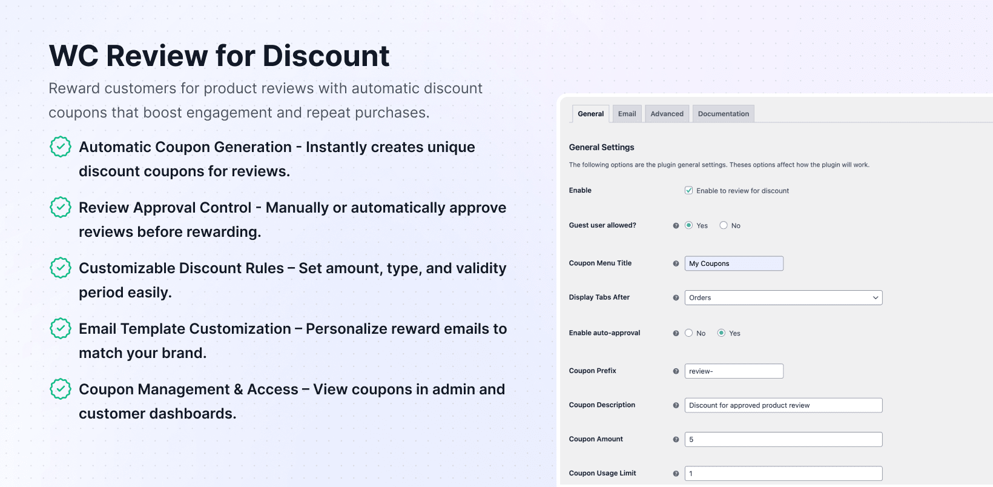Click help icon beside Coupon Menu Title
The image size is (993, 487).
[676, 263]
